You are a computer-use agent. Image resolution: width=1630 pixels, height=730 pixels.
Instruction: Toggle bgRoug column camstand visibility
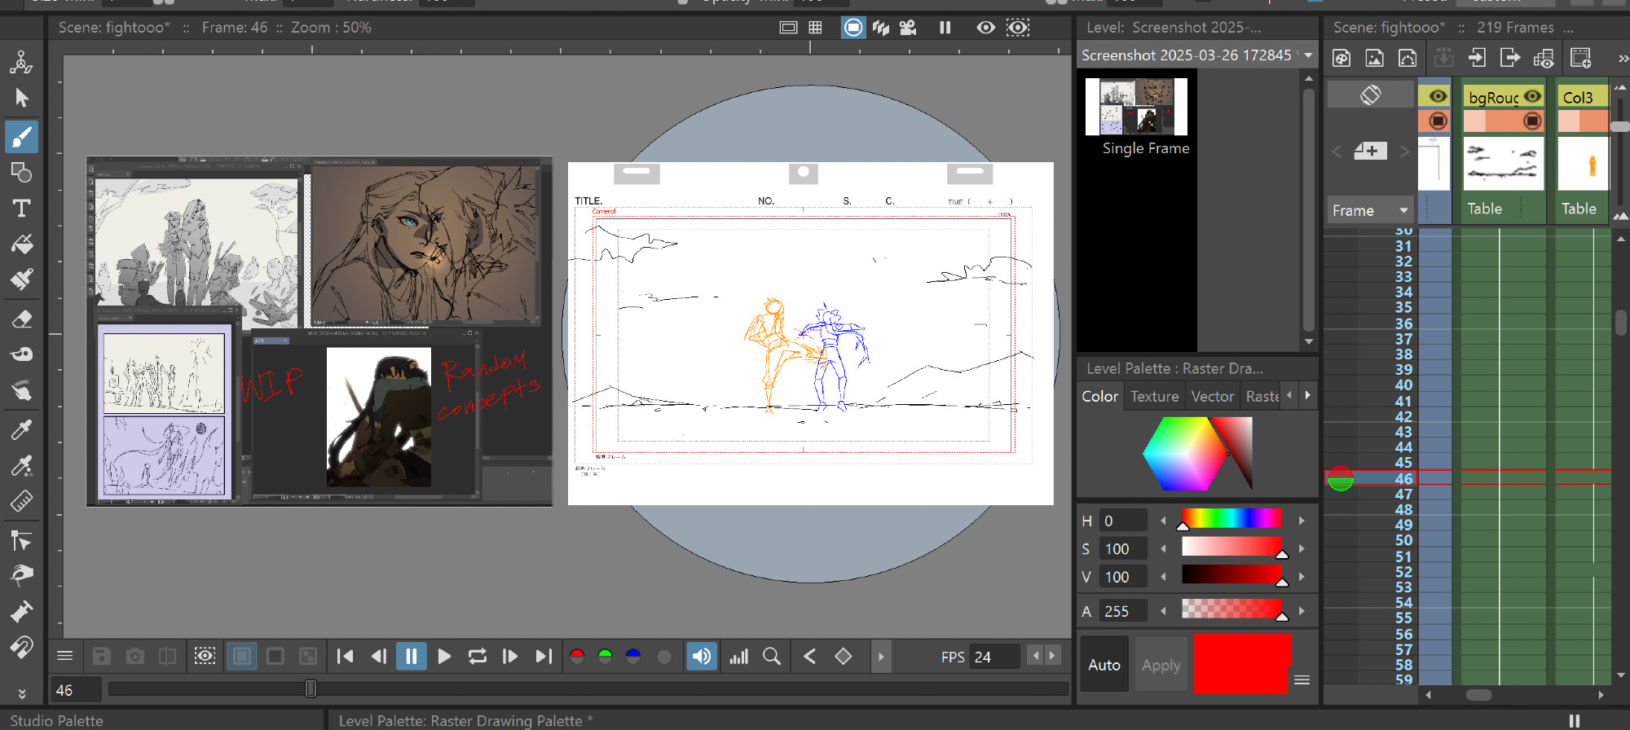[x=1532, y=121]
